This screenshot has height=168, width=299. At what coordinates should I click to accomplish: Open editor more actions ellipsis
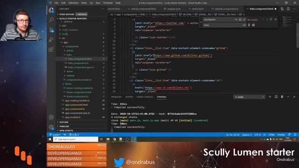[294, 9]
